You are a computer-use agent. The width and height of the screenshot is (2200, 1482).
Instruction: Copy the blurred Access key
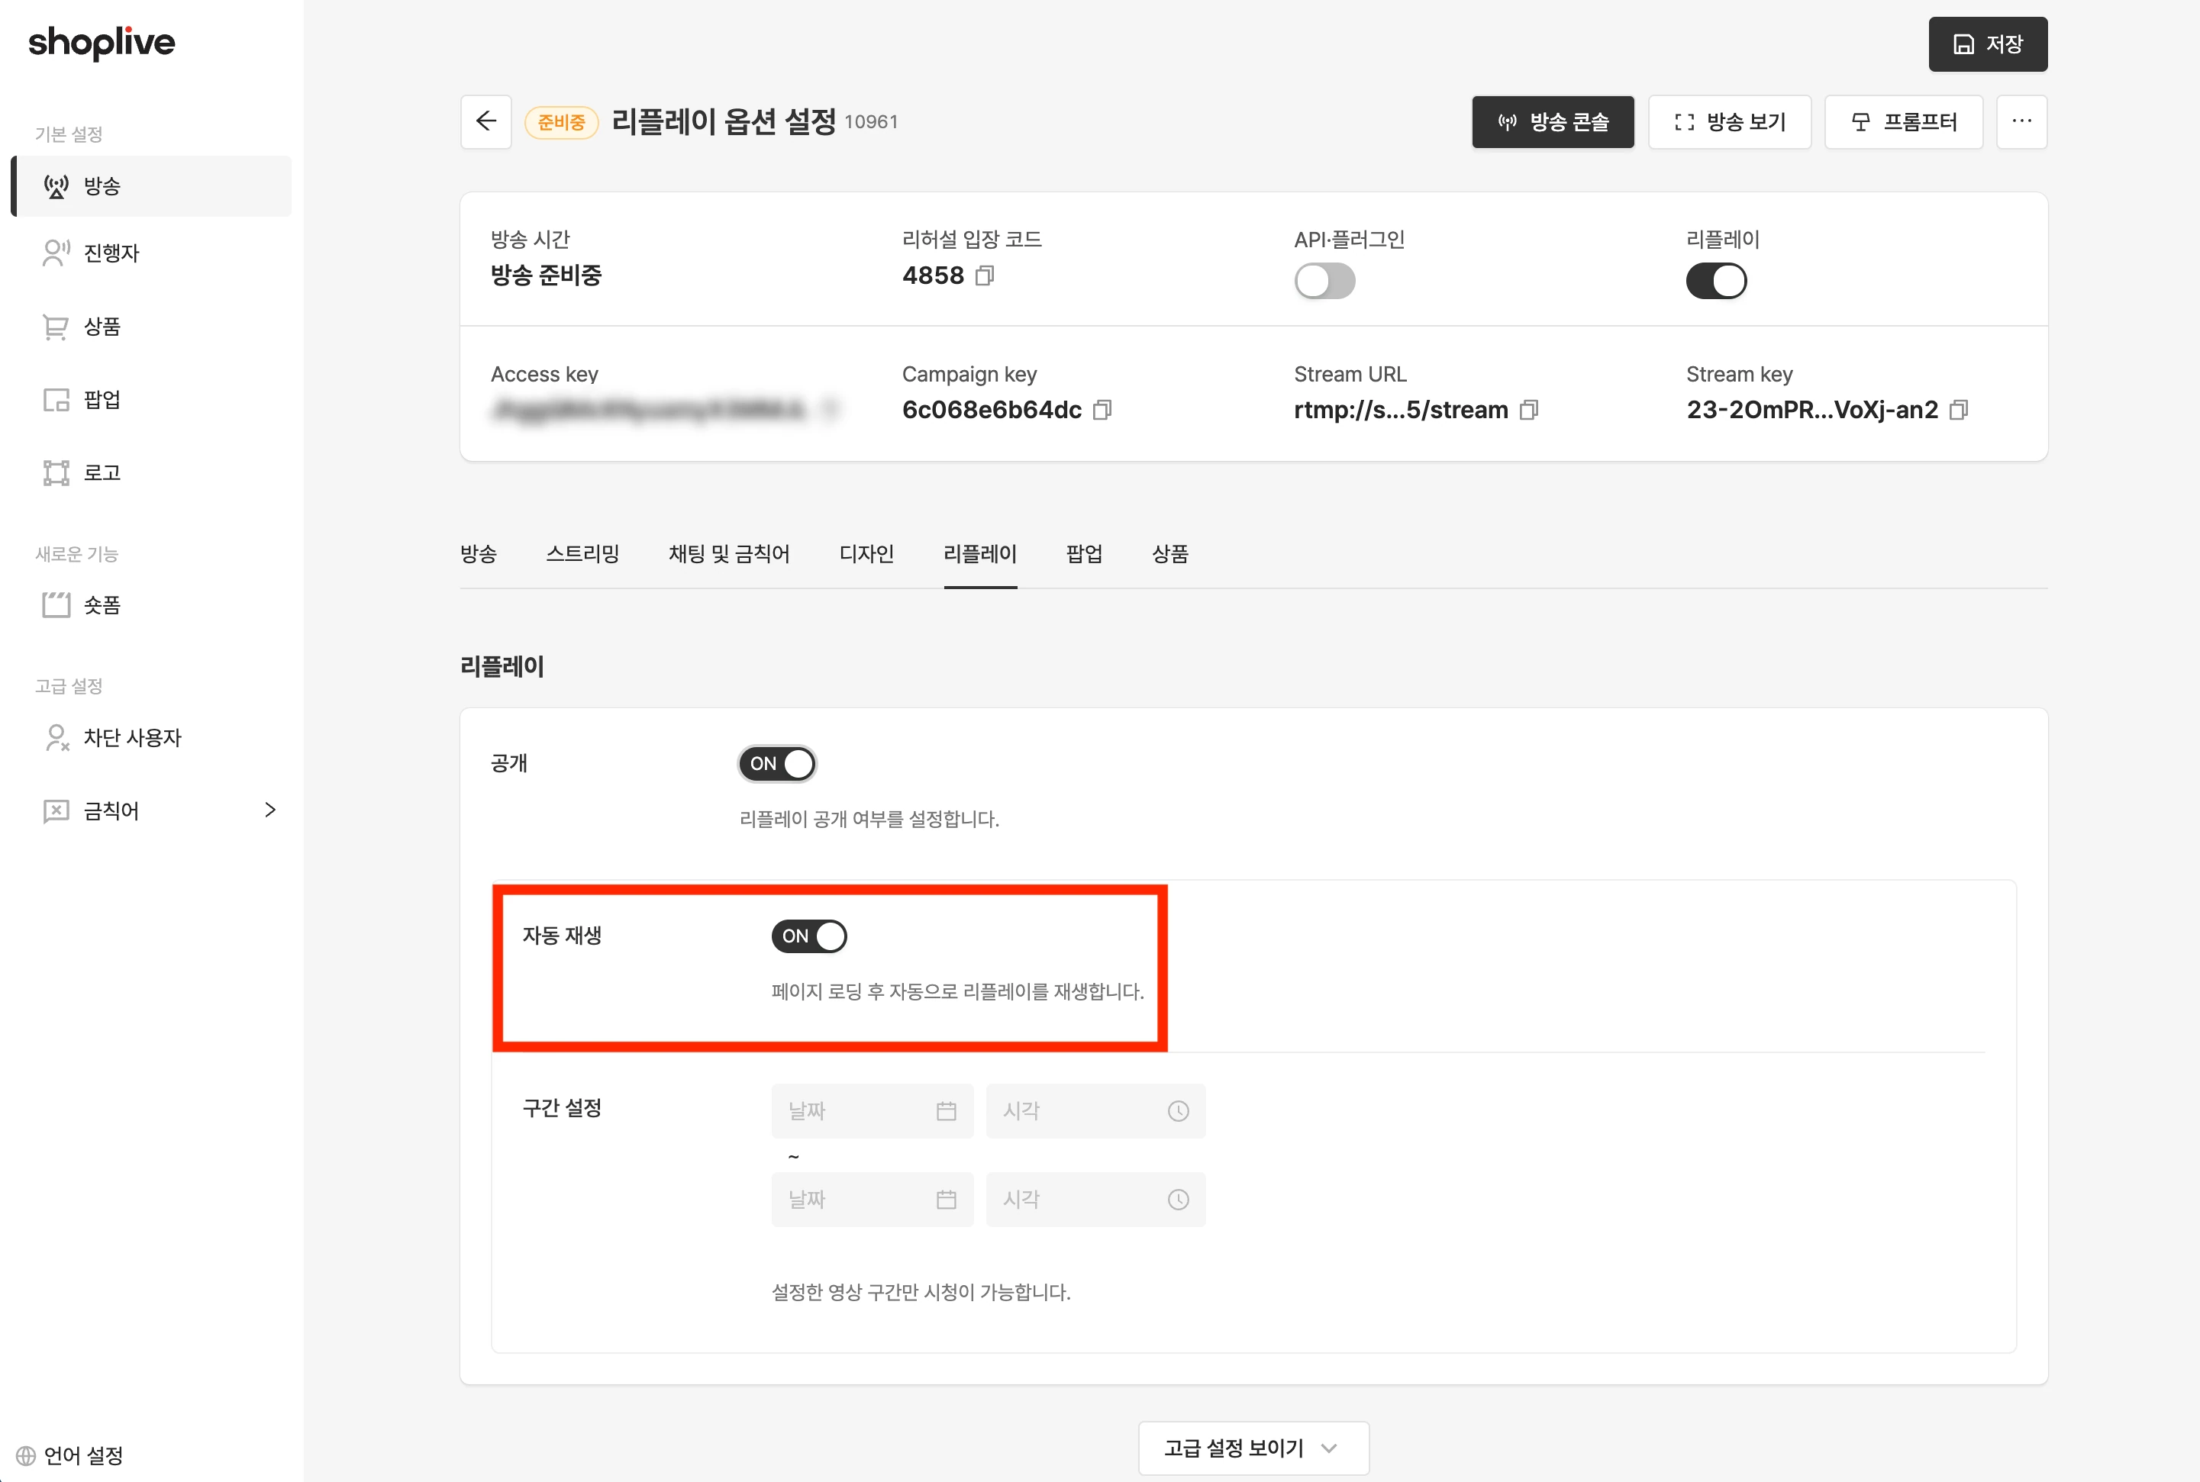pos(829,409)
